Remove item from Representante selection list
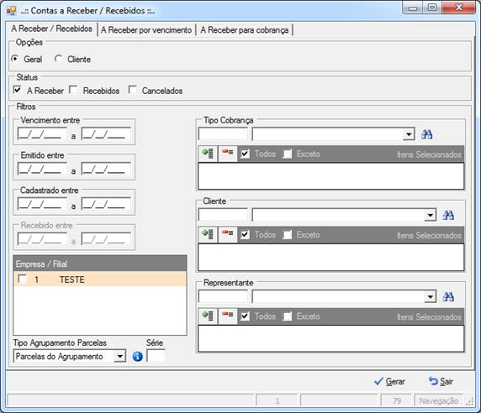 point(228,316)
